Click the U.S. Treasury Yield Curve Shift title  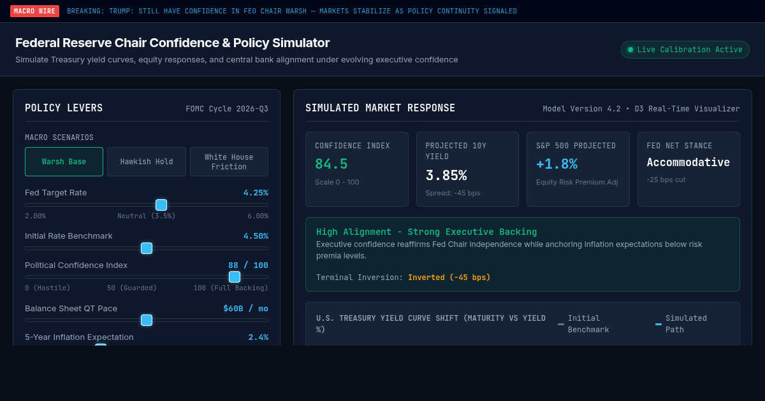pos(431,324)
